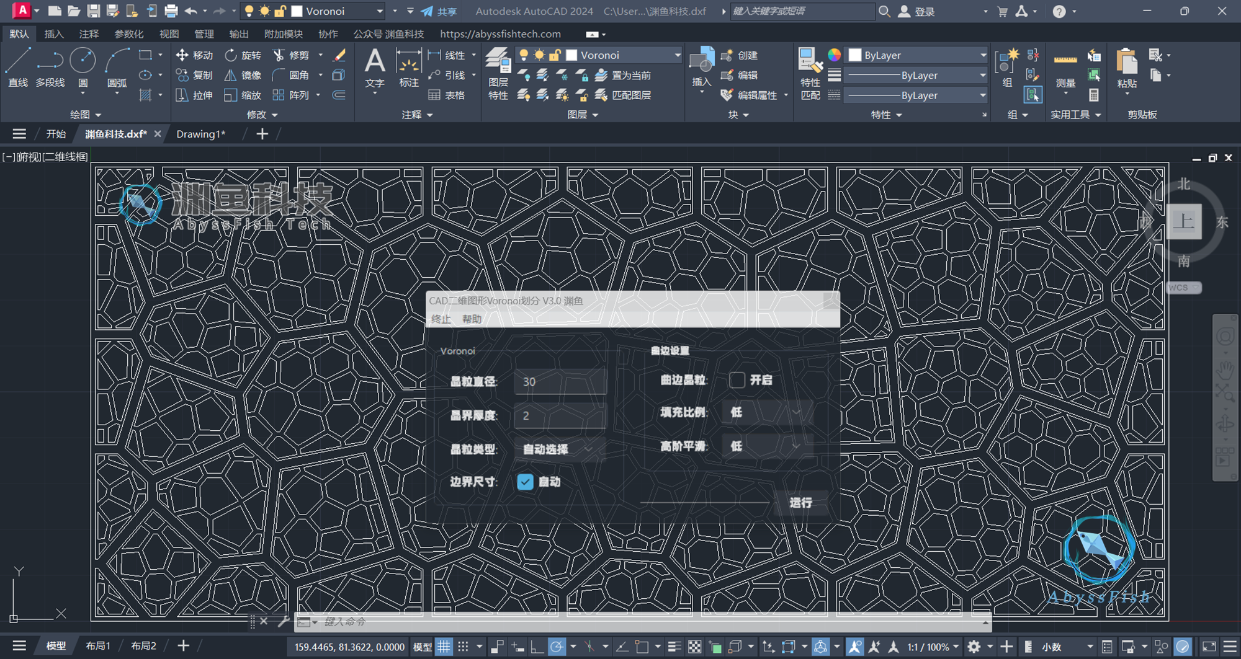The image size is (1241, 659).
Task: Open Layer Properties (图层特性) manager
Action: 498,74
